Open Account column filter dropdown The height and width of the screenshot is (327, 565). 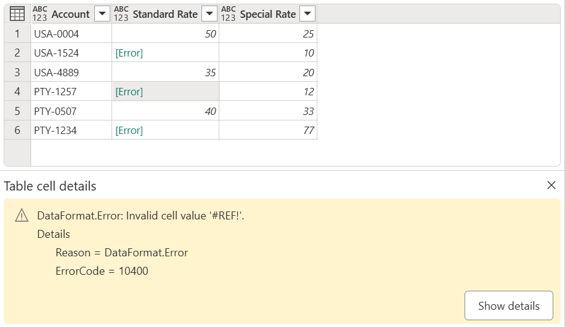click(102, 14)
